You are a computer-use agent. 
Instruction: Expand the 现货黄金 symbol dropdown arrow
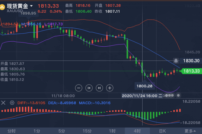click(x=31, y=6)
